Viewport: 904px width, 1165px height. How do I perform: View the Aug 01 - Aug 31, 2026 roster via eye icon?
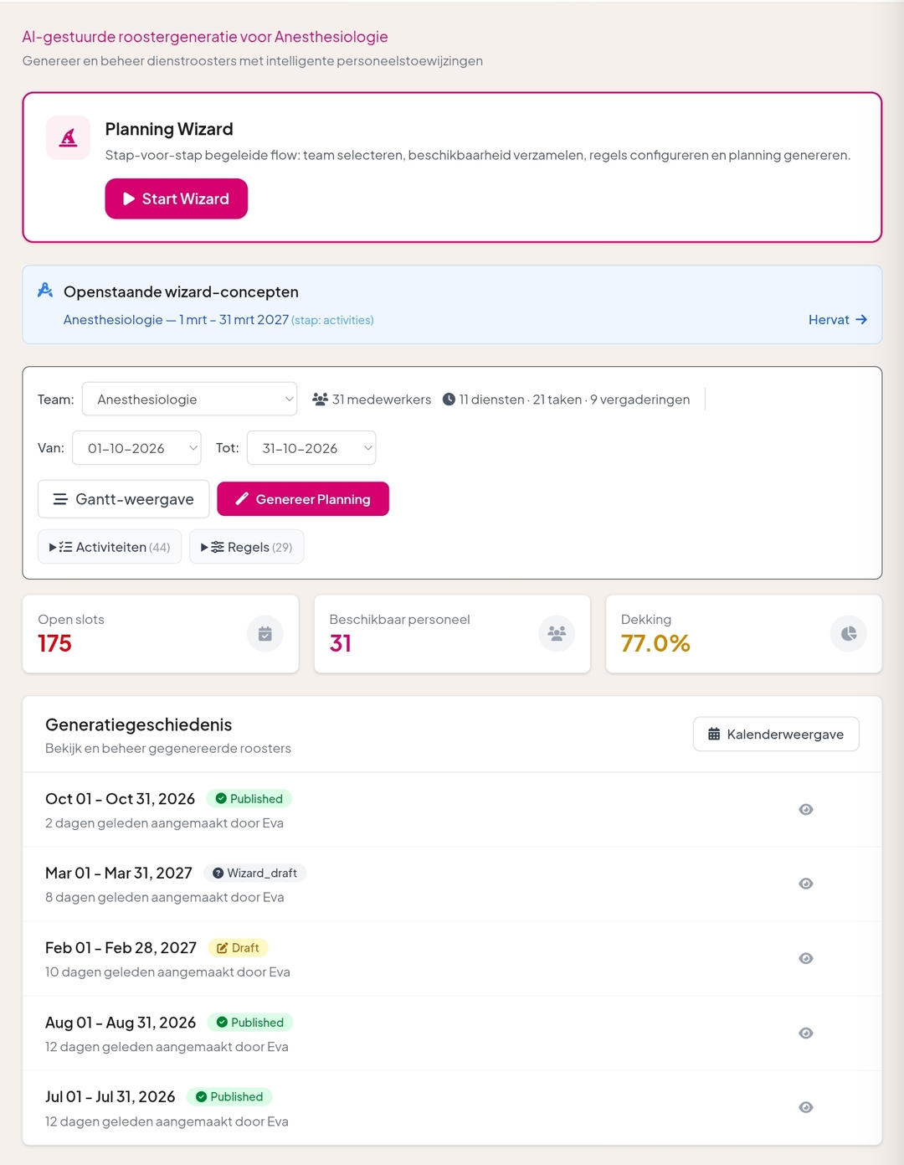806,1033
